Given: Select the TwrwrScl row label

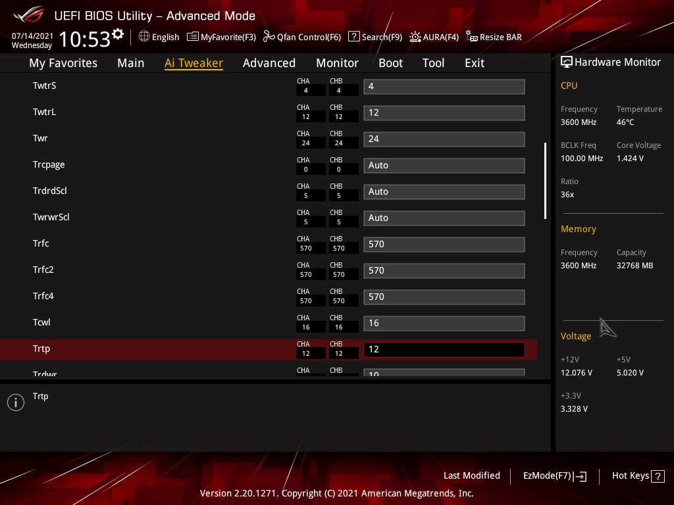Looking at the screenshot, I should click(51, 217).
